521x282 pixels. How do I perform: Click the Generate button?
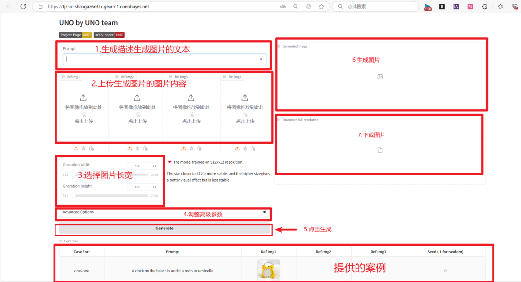164,228
